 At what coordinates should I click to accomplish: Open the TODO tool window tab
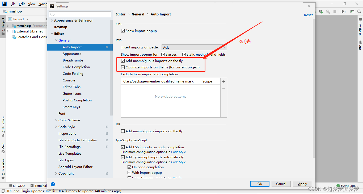pos(17,186)
